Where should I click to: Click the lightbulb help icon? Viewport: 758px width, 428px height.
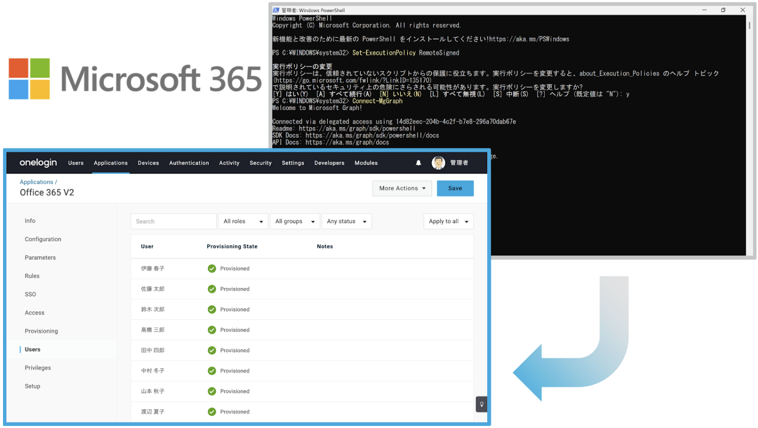point(481,404)
